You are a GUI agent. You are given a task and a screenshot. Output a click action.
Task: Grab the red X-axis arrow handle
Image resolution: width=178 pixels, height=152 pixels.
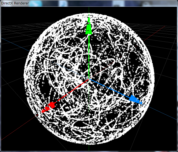point(51,105)
